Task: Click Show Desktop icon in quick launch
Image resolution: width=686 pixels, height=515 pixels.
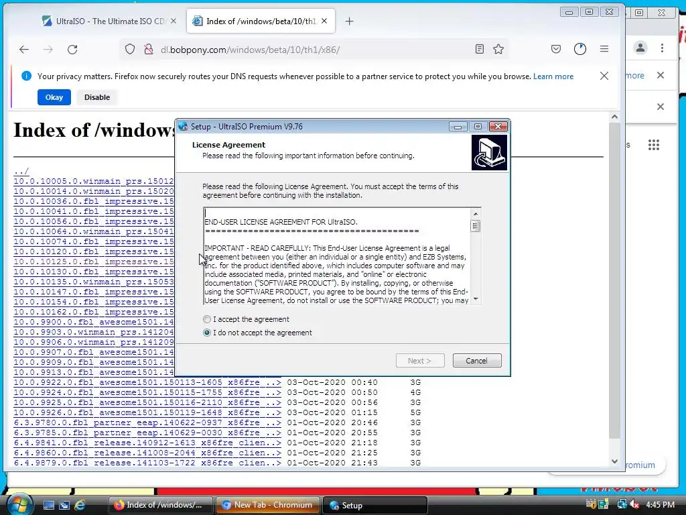Action: 48,505
